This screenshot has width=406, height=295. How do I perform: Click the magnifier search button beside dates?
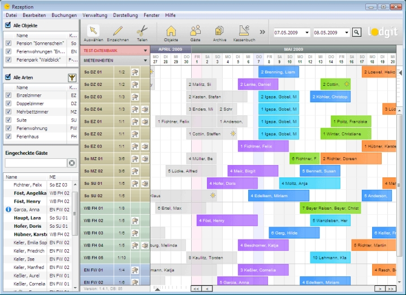[356, 32]
